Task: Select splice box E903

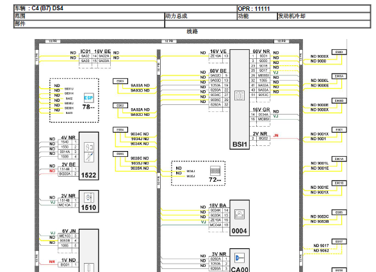Action: [x=120, y=81]
